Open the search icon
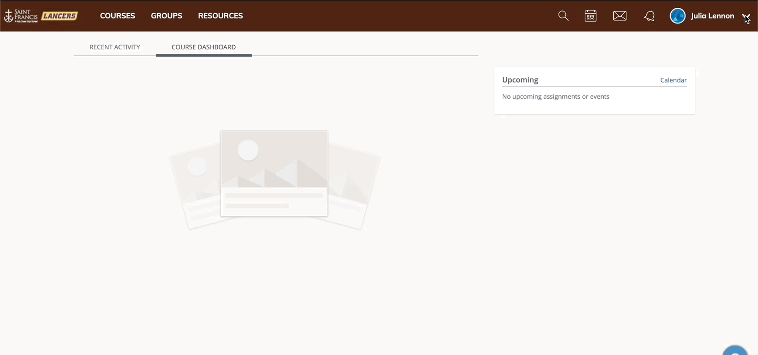This screenshot has height=355, width=758. pyautogui.click(x=563, y=16)
